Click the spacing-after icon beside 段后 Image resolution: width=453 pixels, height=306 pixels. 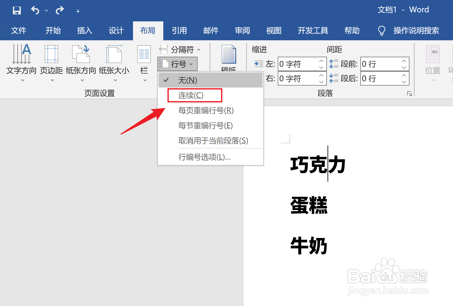pos(334,78)
